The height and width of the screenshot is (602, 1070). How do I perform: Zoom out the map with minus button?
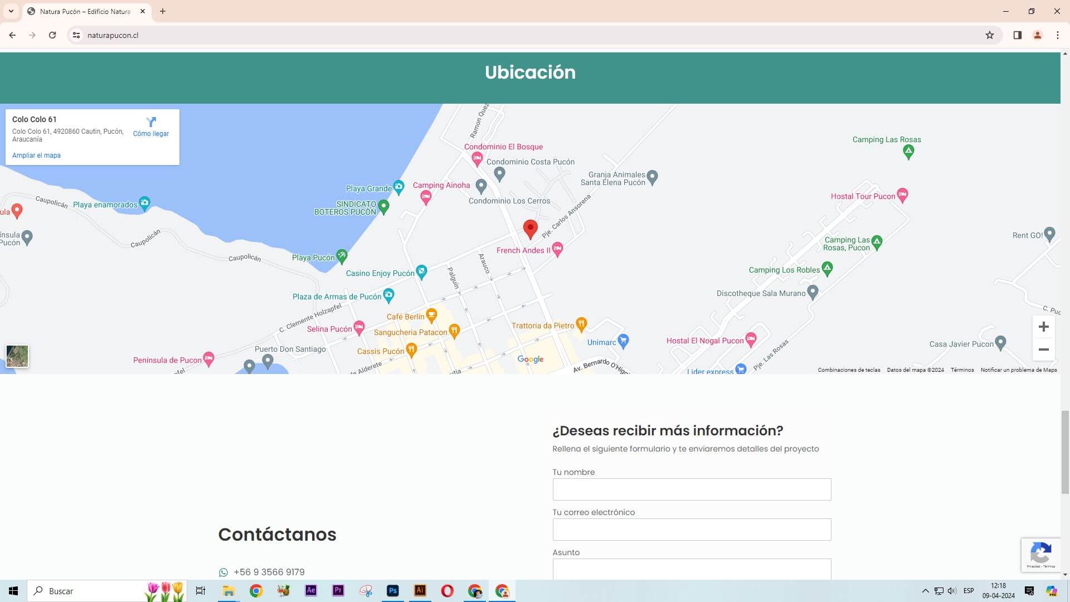pyautogui.click(x=1043, y=349)
